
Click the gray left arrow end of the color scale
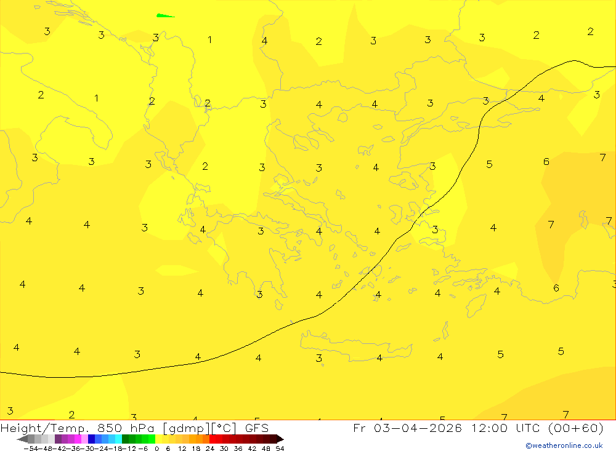pyautogui.click(x=22, y=439)
